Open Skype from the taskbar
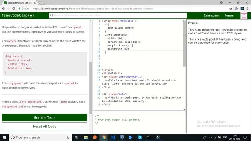251x141 pixels. (x=140, y=137)
